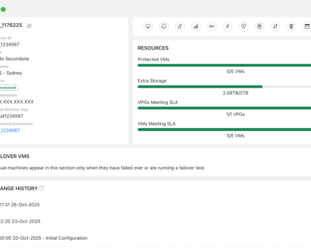The image size is (311, 251).
Task: Click the lightning bolt icon
Action: pos(227,26)
